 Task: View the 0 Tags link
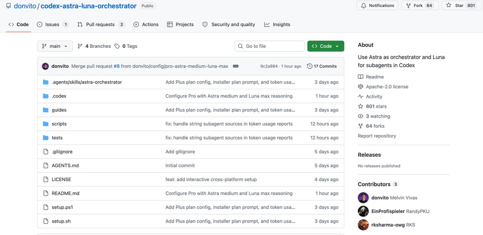click(126, 46)
